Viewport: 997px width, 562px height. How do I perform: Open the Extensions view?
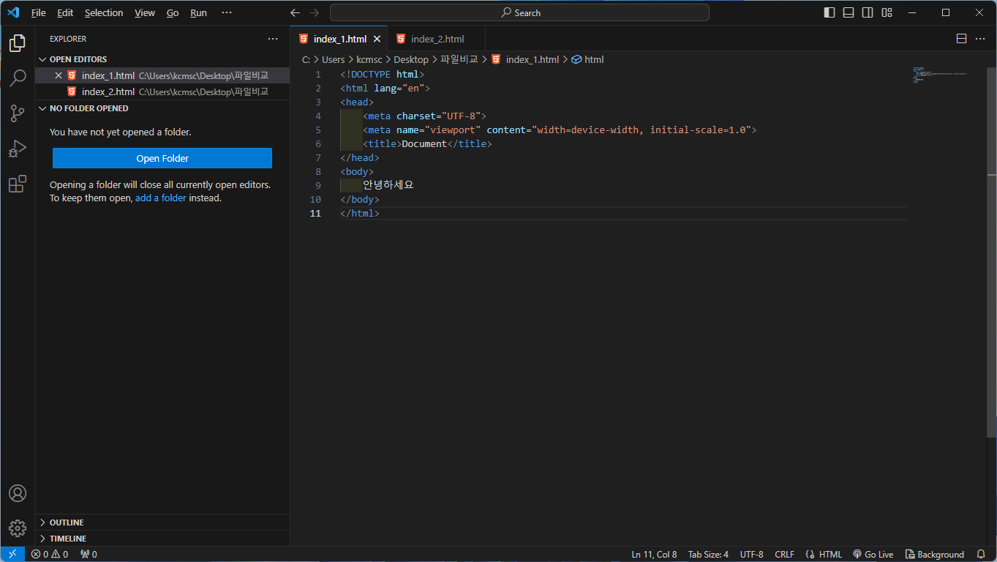pos(18,184)
